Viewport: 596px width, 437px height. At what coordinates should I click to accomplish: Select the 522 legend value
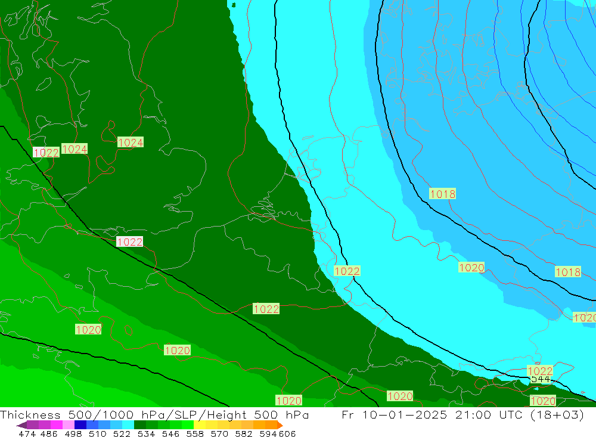[x=122, y=433]
